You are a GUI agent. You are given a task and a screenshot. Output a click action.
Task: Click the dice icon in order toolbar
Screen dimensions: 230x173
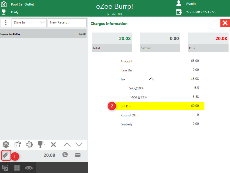pyautogui.click(x=6, y=145)
